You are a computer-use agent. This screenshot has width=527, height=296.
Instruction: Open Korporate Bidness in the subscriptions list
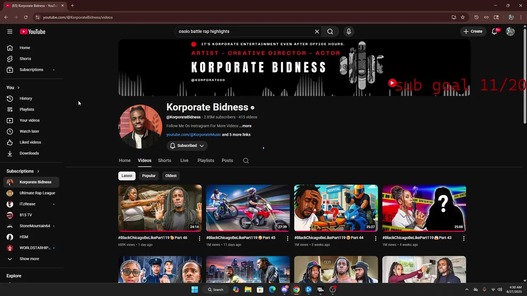31,182
